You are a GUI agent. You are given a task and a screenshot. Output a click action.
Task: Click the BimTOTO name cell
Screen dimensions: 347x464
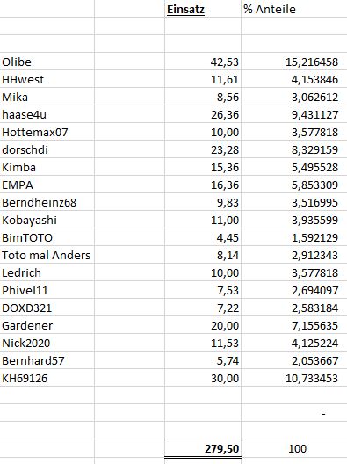pyautogui.click(x=47, y=237)
